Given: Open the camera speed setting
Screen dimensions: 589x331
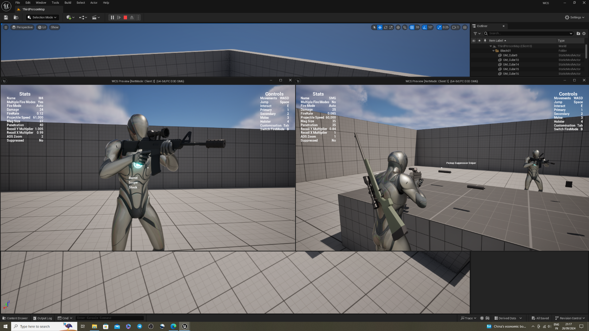Looking at the screenshot, I should click(456, 27).
